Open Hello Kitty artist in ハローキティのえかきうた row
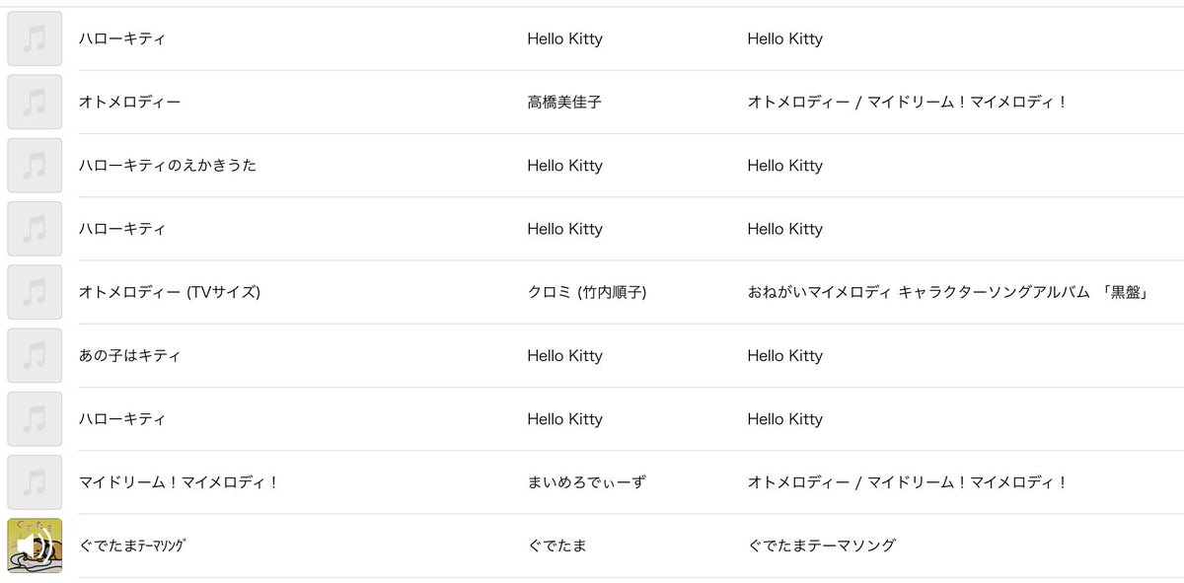Viewport: 1184px width, 583px height. 564,165
